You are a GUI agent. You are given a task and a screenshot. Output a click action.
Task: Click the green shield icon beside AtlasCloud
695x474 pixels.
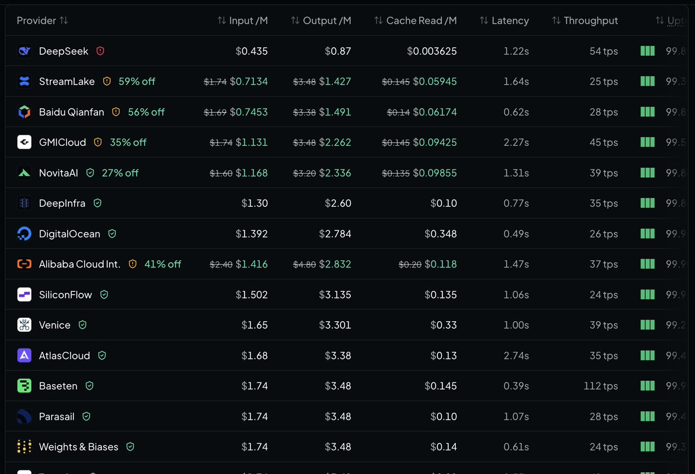pos(102,355)
